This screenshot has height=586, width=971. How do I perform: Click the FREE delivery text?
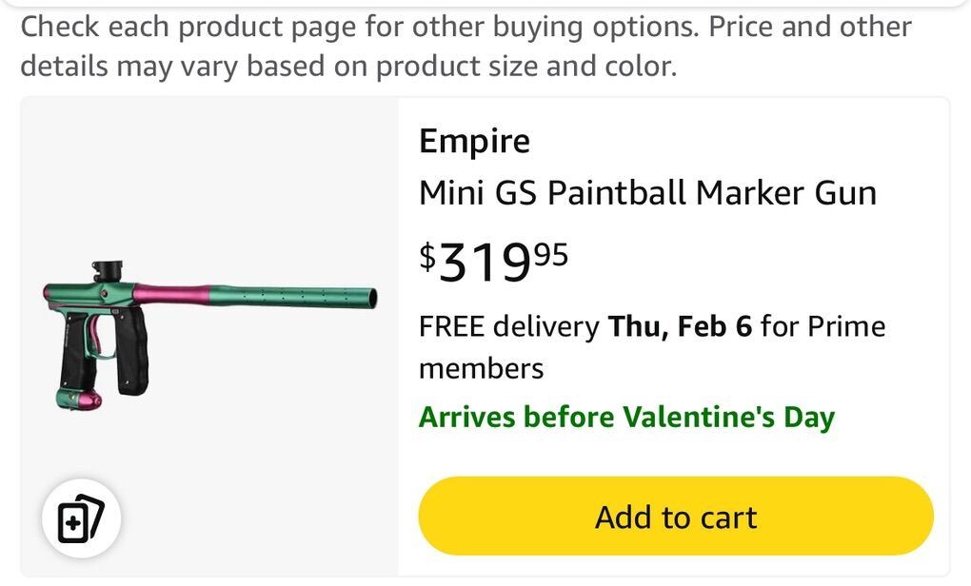(x=508, y=327)
